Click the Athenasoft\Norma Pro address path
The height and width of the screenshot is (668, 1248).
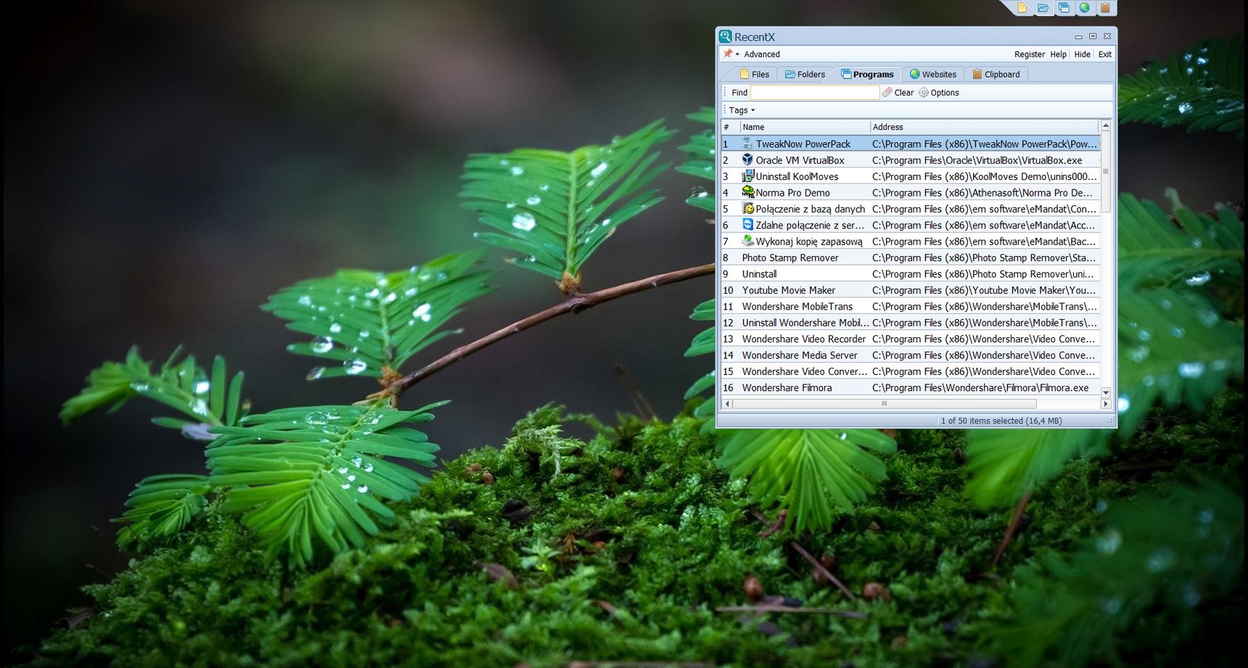tap(982, 193)
